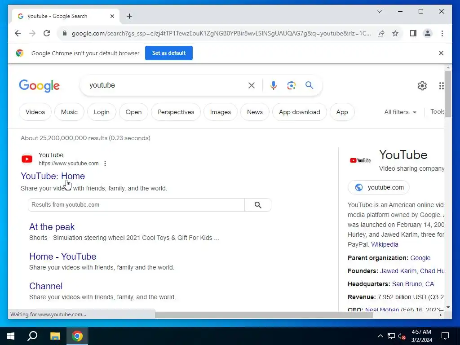Open the taskbar clock showing 4:57 AM
Image resolution: width=460 pixels, height=345 pixels.
tap(421, 336)
